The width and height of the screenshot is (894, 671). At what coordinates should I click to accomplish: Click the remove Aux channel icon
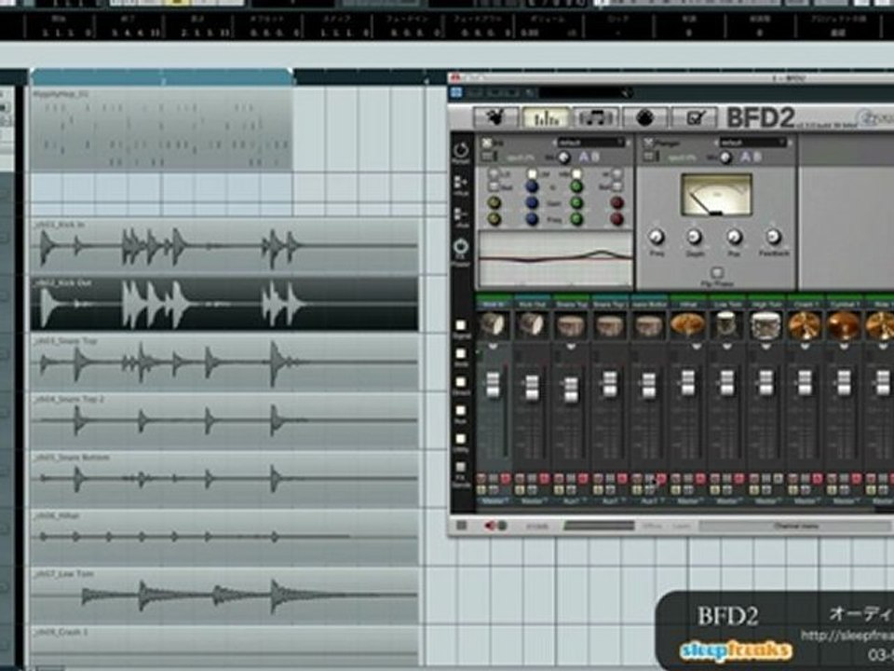tap(461, 215)
